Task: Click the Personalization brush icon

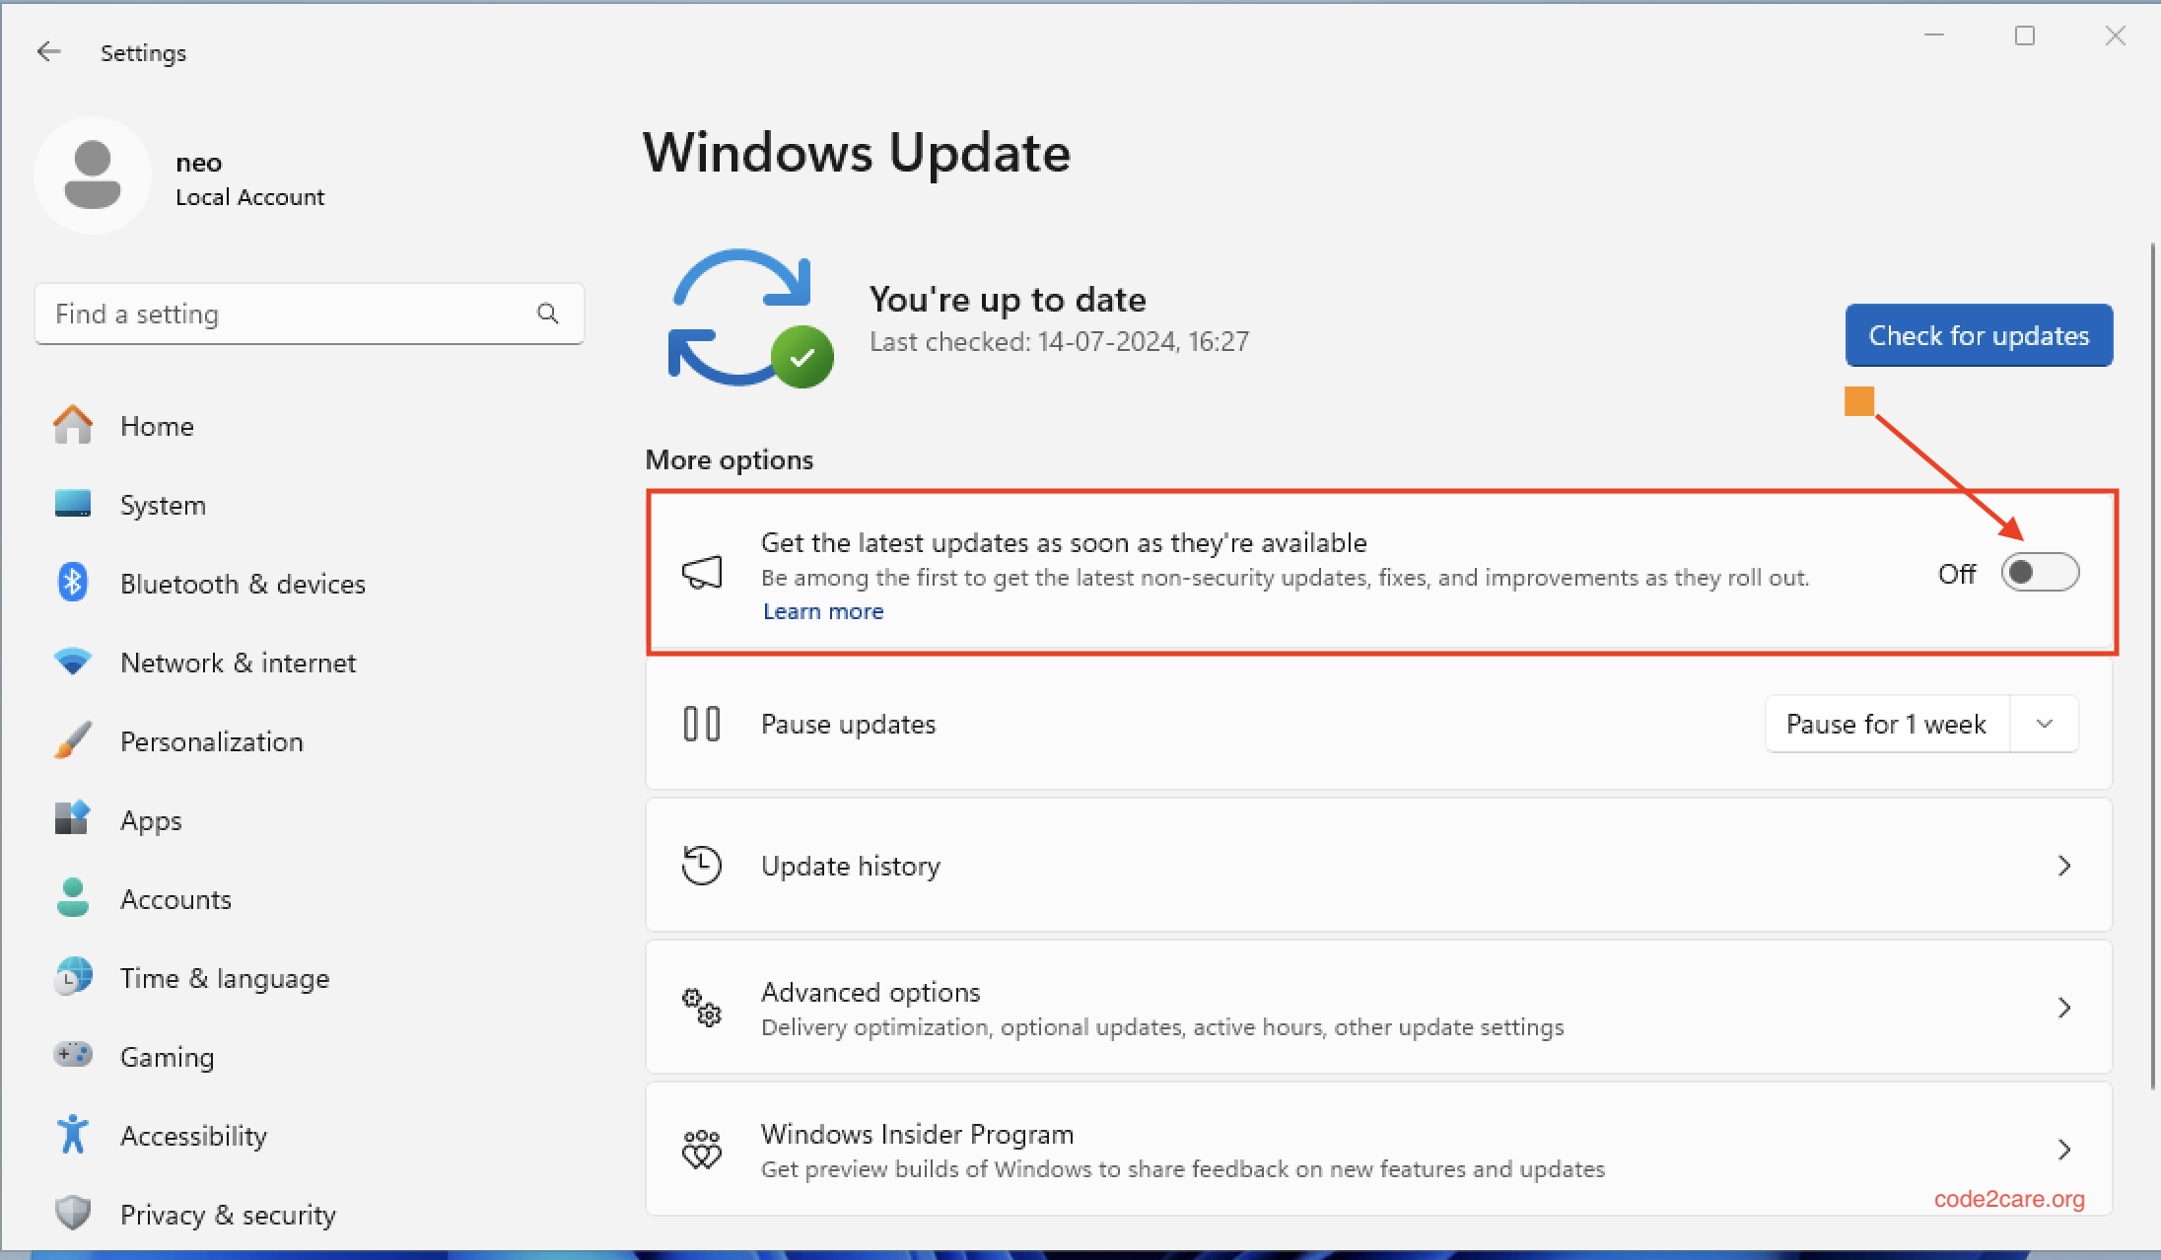Action: (72, 740)
